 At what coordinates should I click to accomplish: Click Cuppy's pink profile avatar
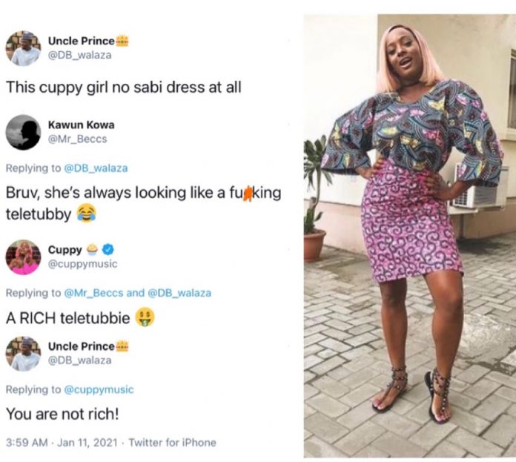pos(24,257)
